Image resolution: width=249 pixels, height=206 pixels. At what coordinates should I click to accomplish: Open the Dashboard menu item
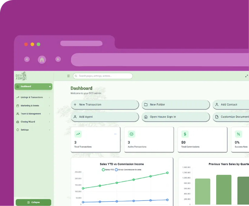[x=33, y=87]
